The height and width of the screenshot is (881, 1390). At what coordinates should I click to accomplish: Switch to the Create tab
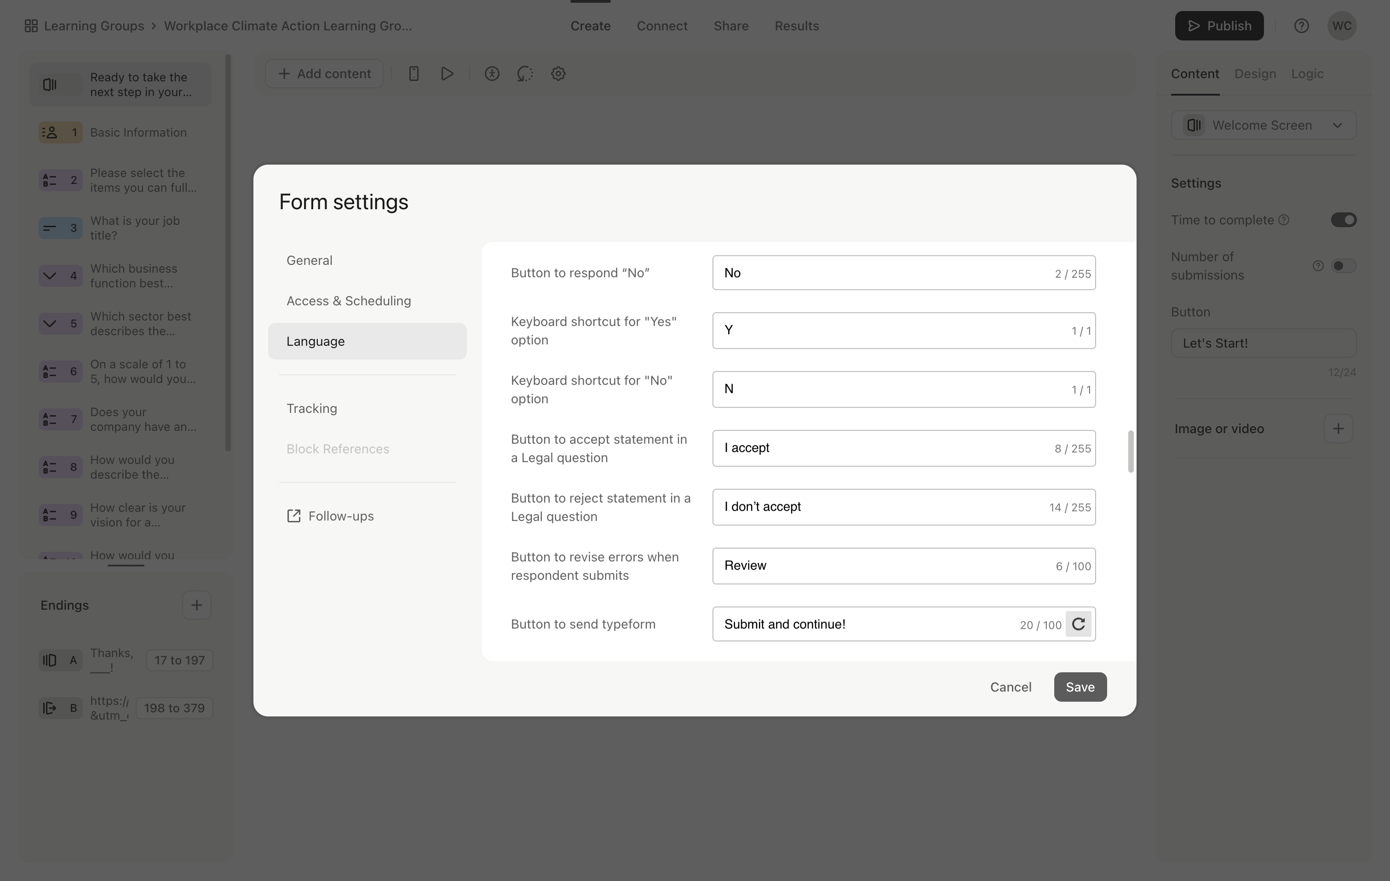pos(590,26)
